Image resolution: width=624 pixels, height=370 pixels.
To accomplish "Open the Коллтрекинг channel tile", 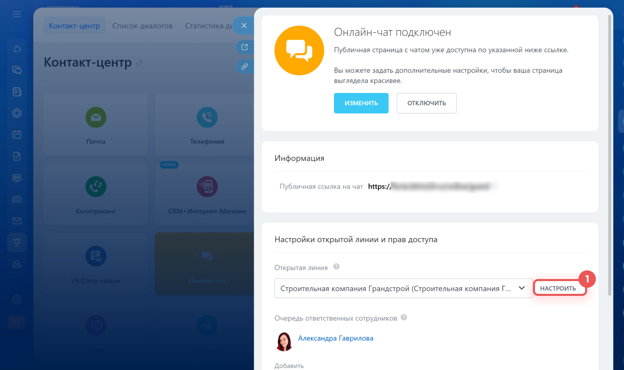I will [x=96, y=194].
